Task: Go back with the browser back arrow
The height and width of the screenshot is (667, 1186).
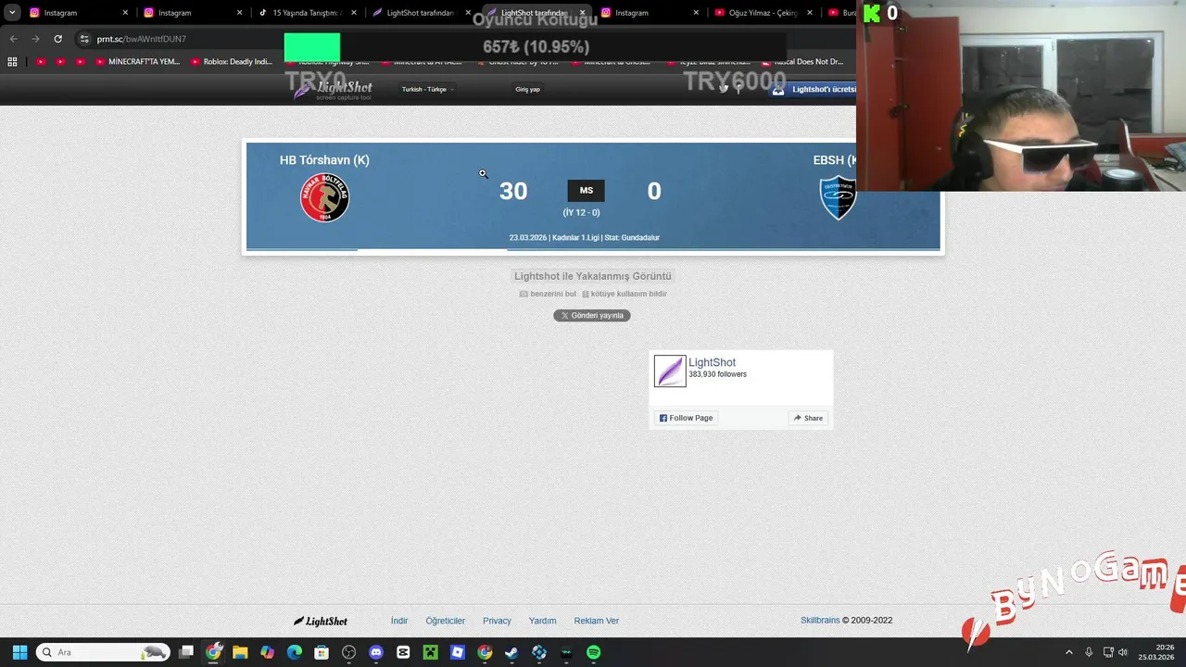Action: tap(13, 39)
